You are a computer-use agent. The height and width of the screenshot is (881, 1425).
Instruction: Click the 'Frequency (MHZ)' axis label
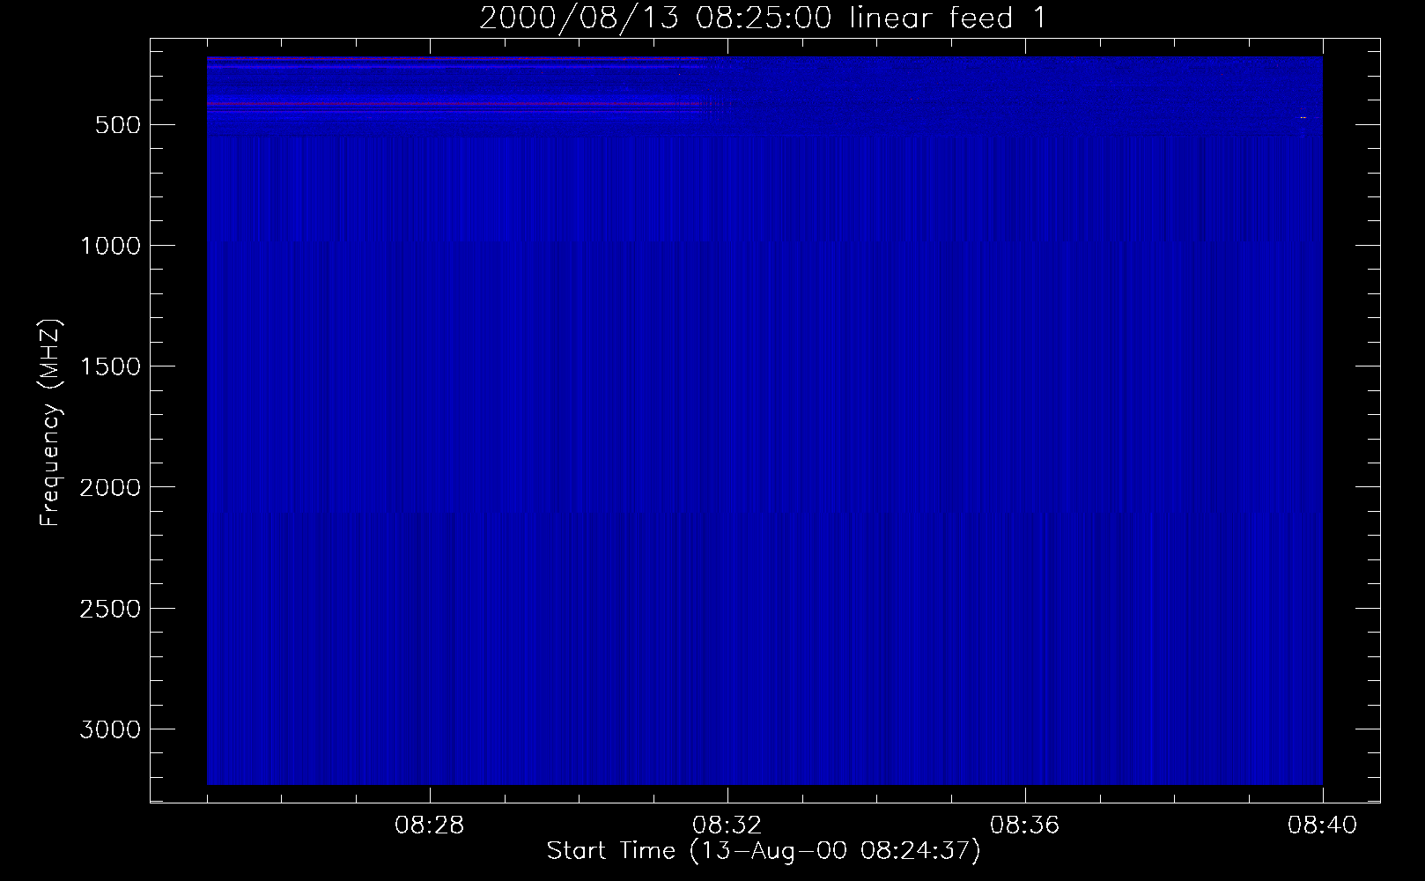(x=50, y=423)
